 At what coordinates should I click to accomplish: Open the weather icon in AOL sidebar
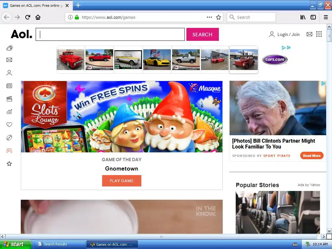pyautogui.click(x=9, y=48)
